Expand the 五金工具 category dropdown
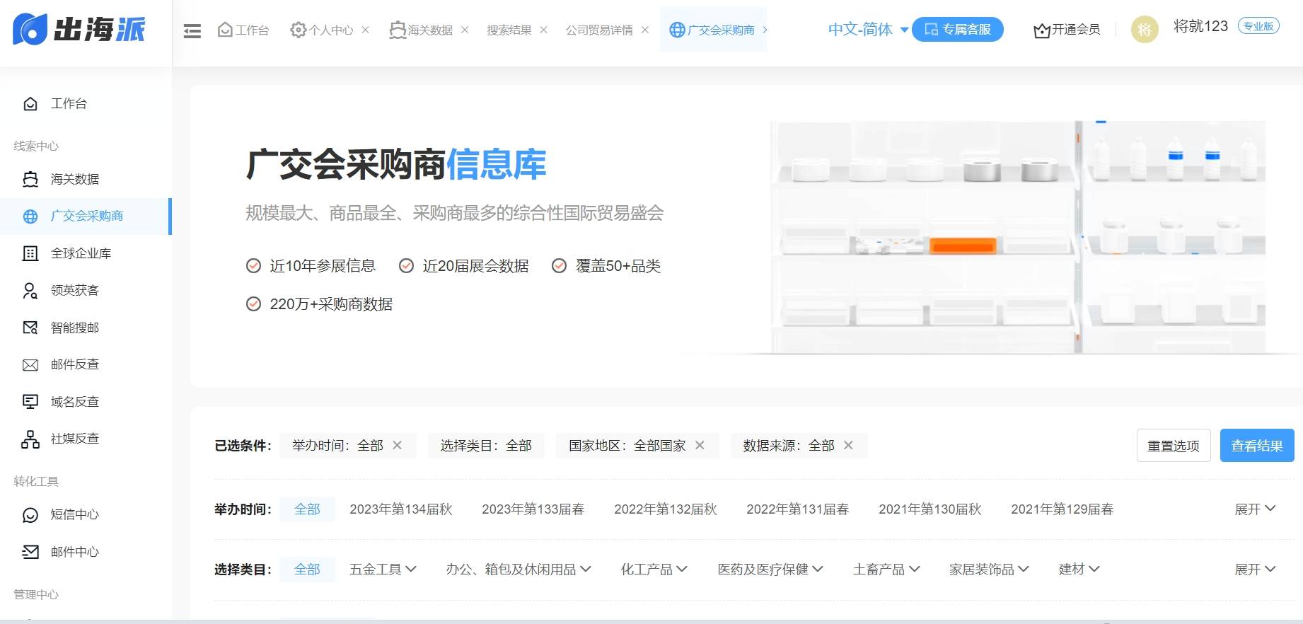 coord(383,570)
